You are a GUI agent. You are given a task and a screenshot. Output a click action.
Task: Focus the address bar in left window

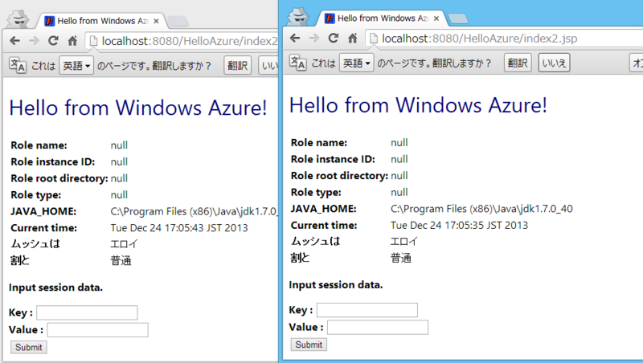click(x=182, y=41)
